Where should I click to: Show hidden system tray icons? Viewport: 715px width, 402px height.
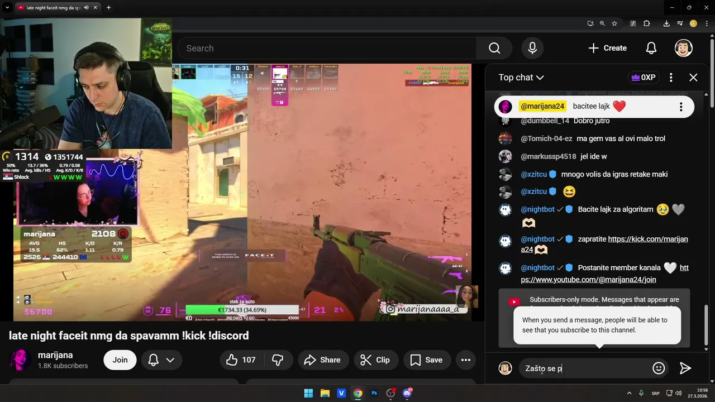pos(629,393)
